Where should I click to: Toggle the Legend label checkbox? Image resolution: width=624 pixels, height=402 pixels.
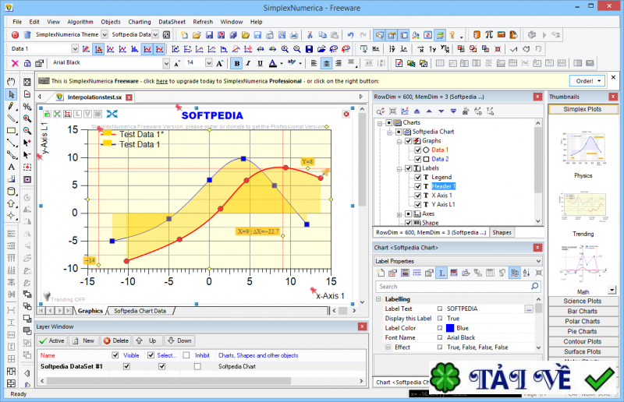[418, 177]
